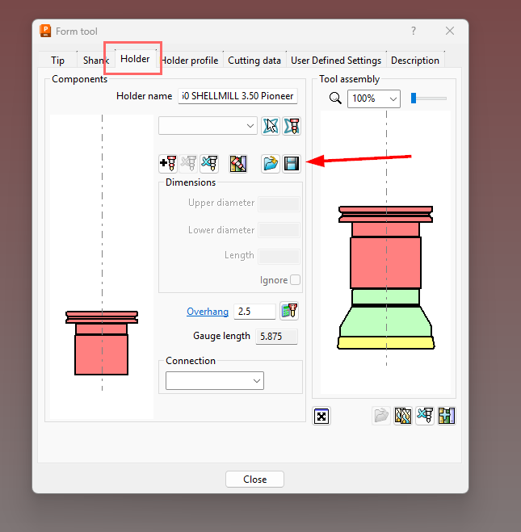Click the Tool assembly zoom slider
The image size is (521, 532).
click(x=428, y=98)
